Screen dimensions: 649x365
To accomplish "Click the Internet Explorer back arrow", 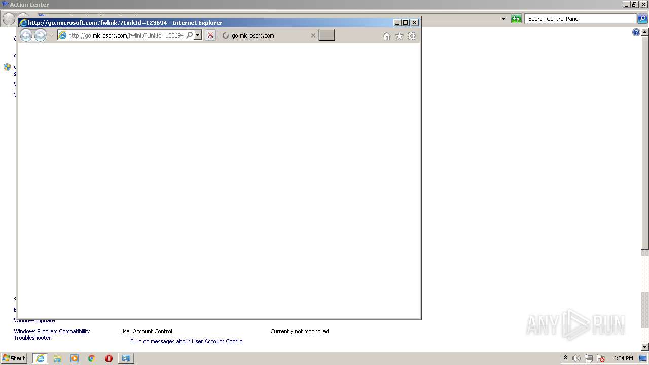I will (26, 35).
